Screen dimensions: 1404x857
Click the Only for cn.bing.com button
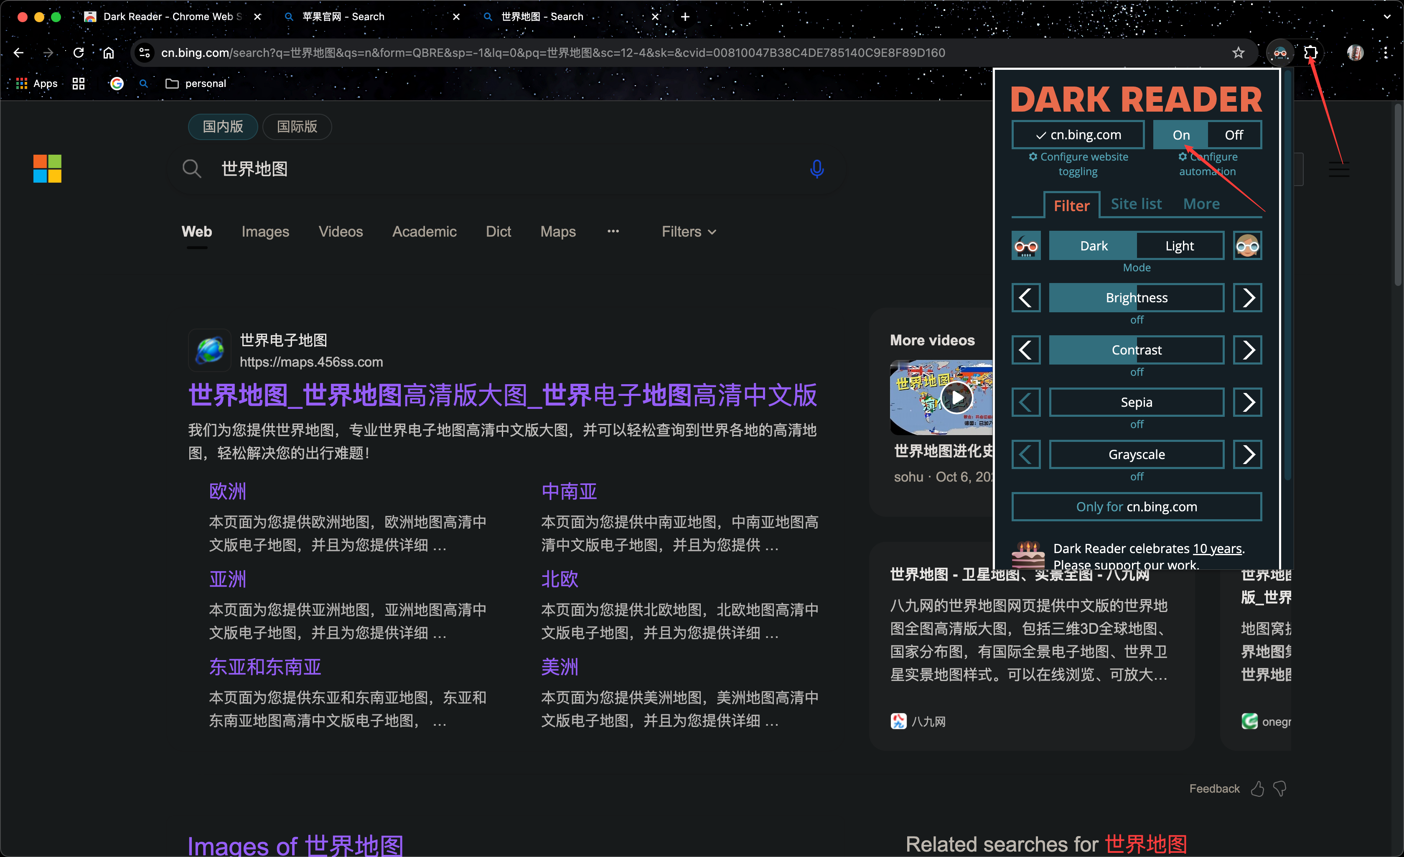1136,507
